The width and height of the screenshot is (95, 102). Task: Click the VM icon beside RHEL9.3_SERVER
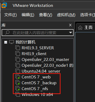tap(18, 48)
